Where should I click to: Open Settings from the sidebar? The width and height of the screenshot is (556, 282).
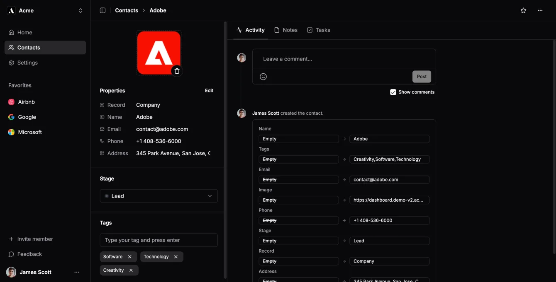tap(27, 63)
